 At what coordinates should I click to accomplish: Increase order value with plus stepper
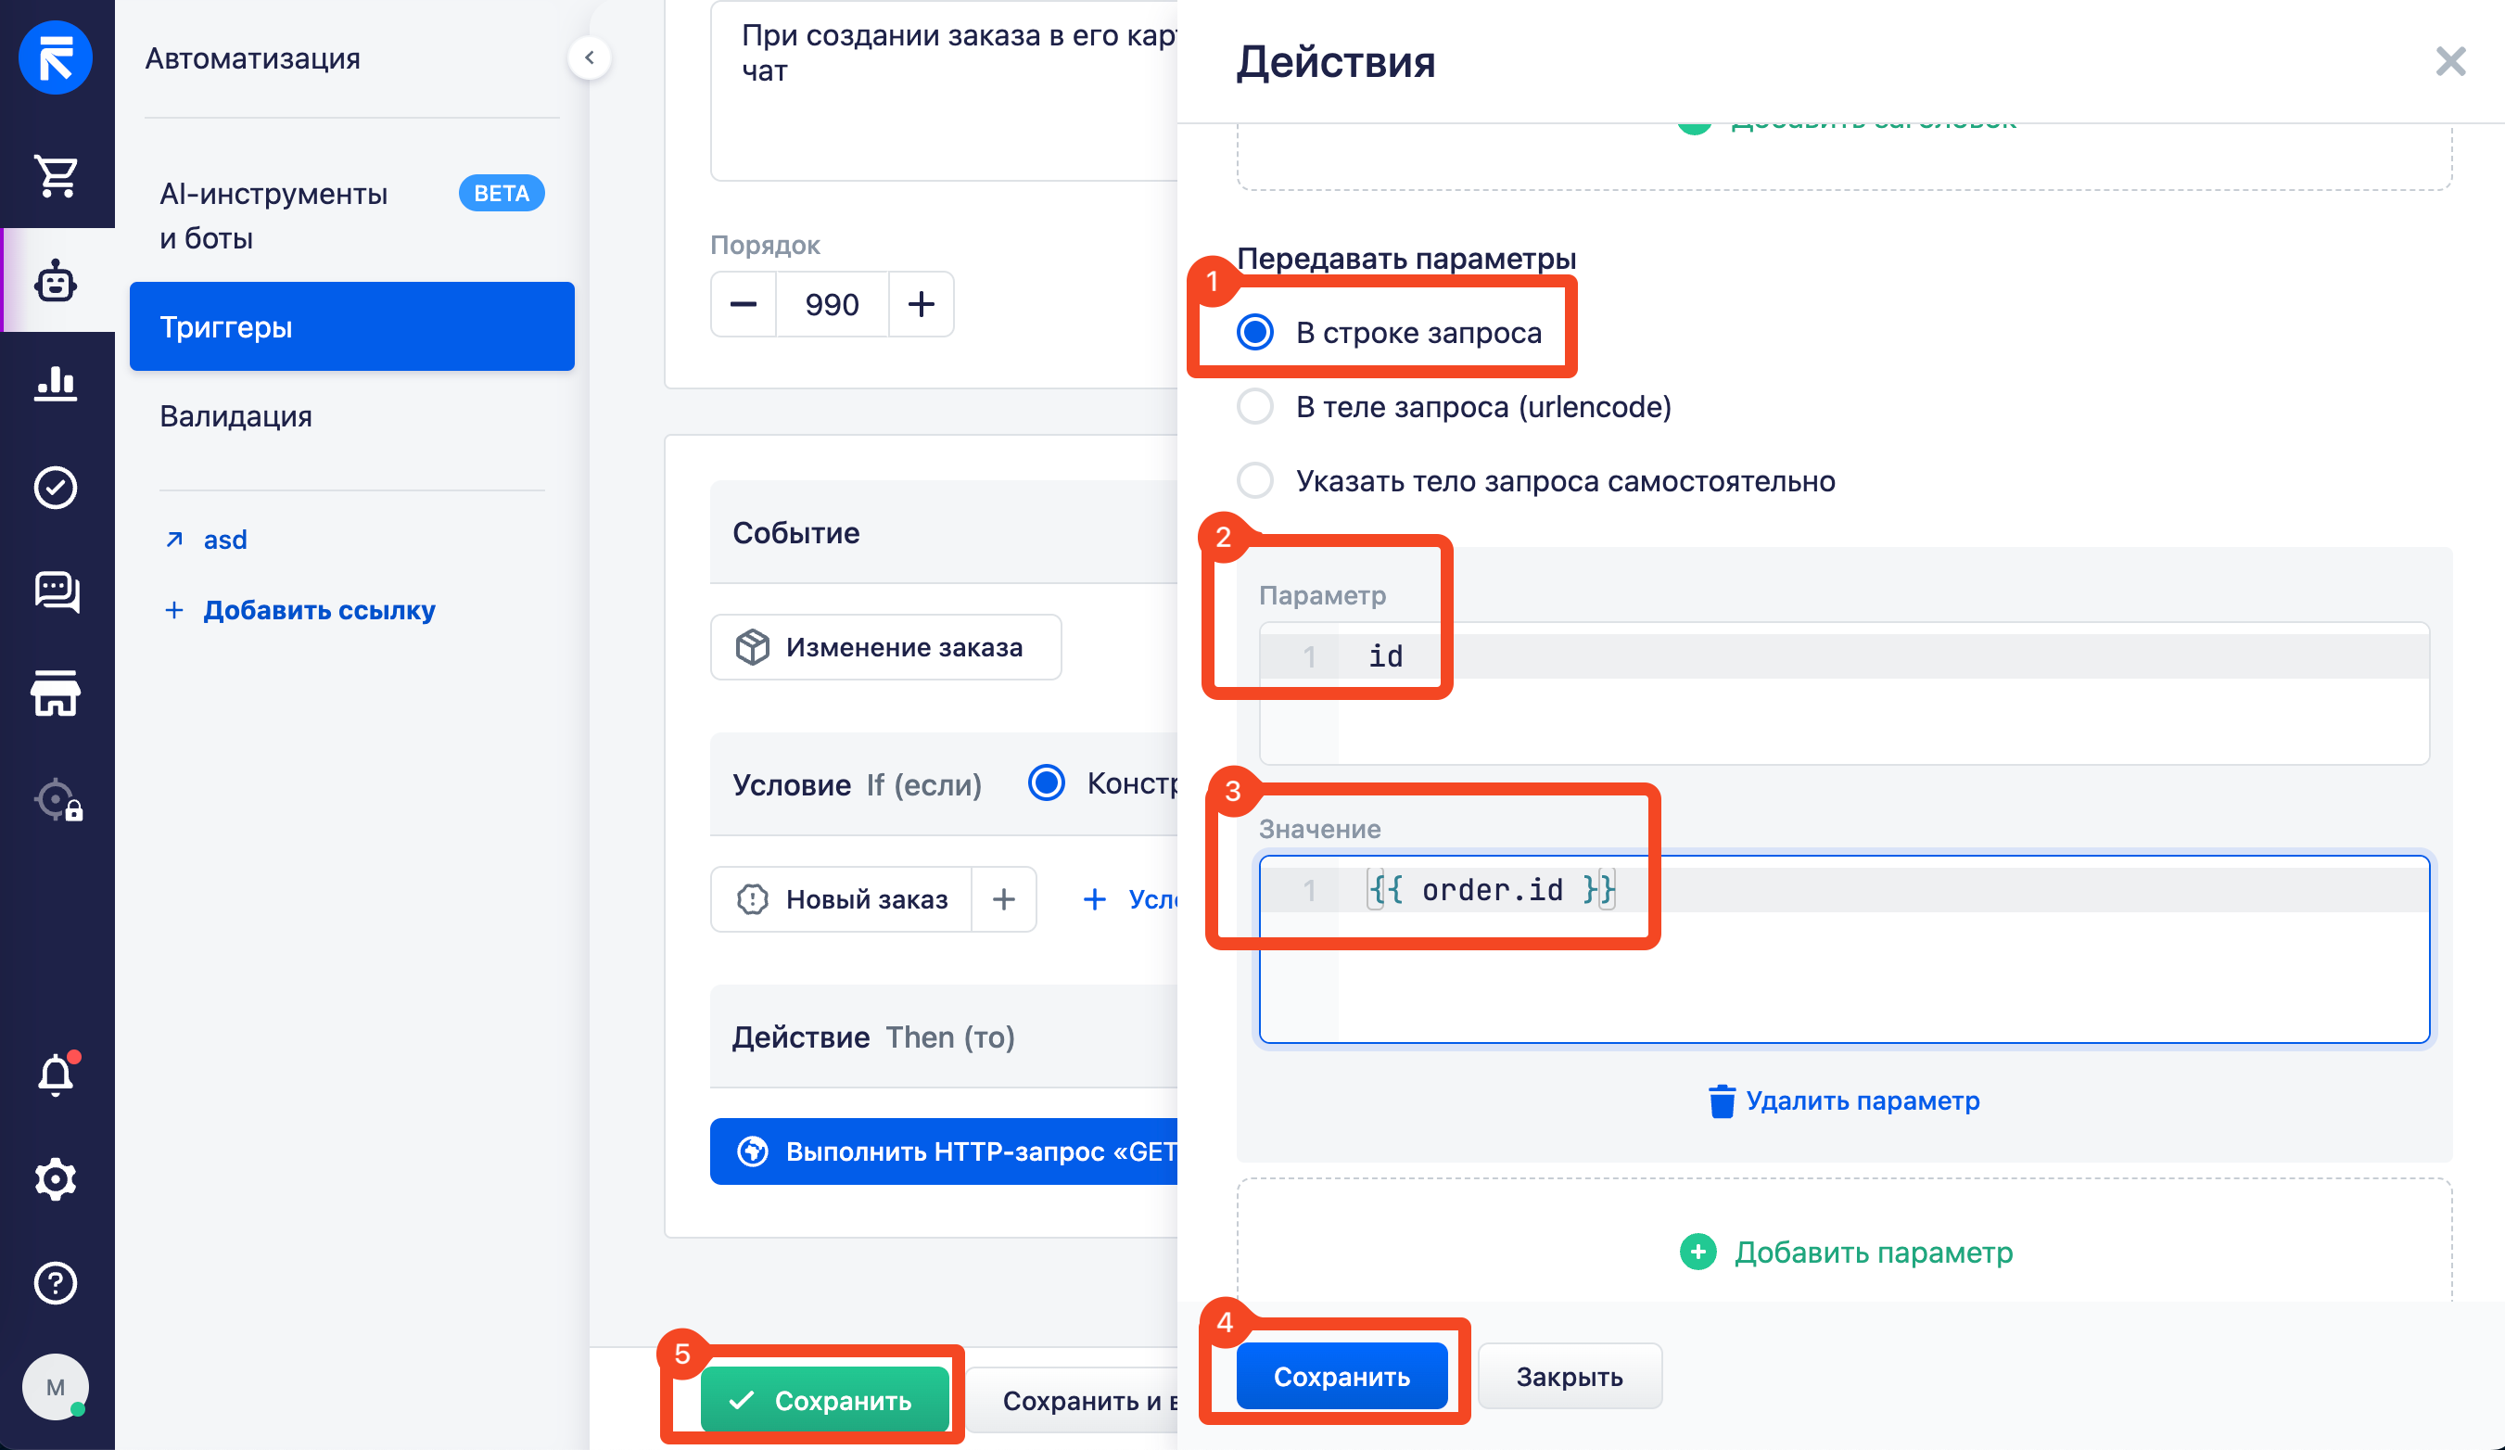(x=921, y=304)
